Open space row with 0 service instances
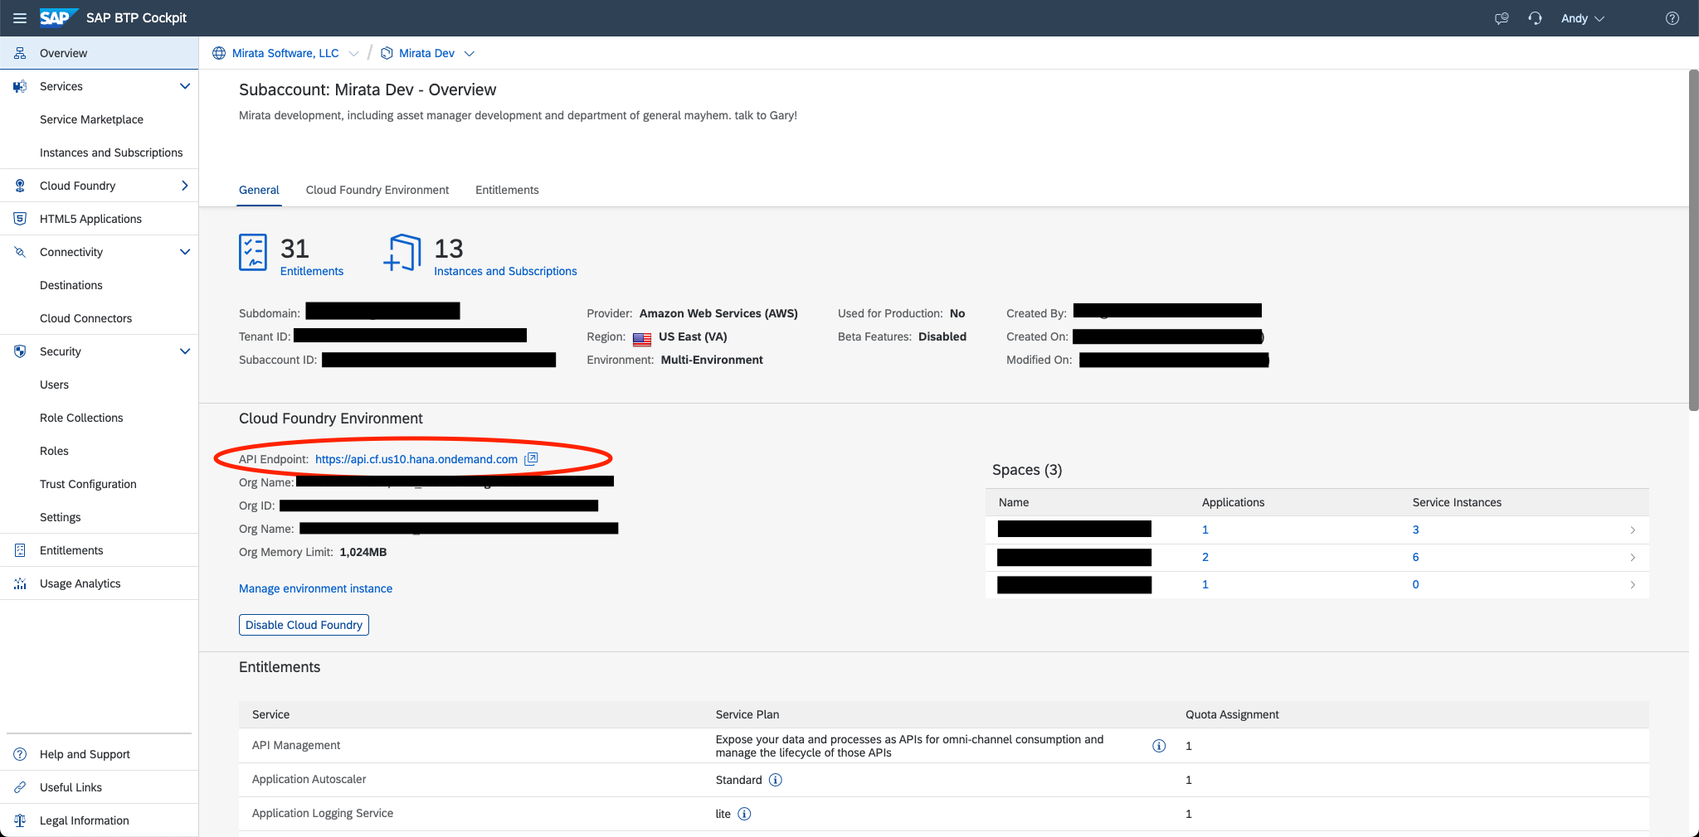The height and width of the screenshot is (837, 1699). (x=1317, y=584)
